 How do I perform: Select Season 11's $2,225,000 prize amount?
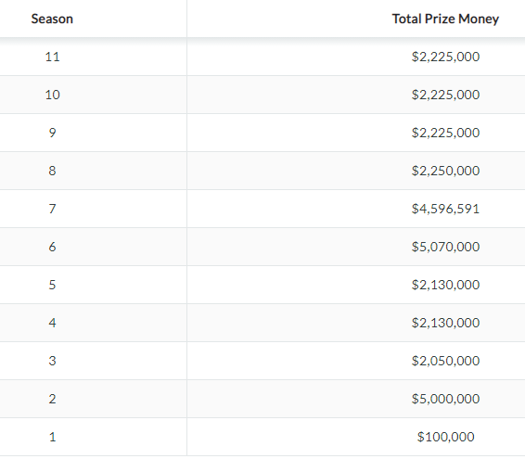(x=445, y=57)
